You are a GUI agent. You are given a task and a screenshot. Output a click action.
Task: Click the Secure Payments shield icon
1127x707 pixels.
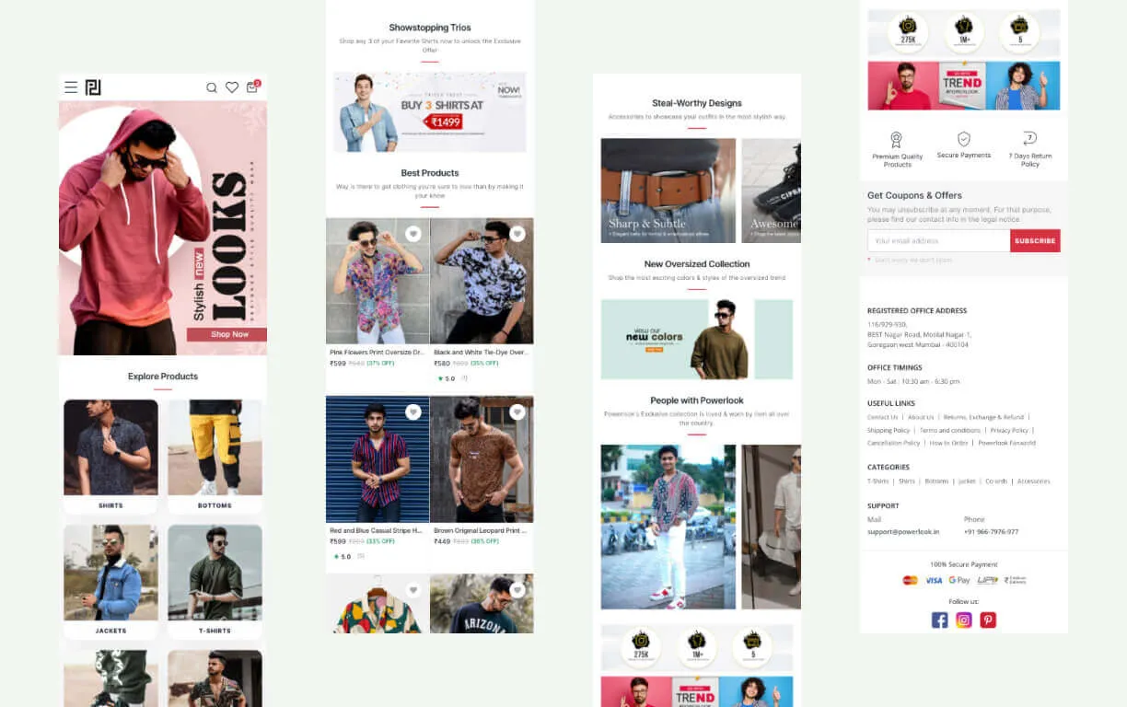963,138
